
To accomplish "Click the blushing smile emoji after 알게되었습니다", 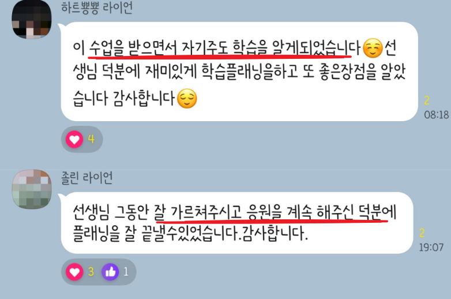I will point(373,48).
